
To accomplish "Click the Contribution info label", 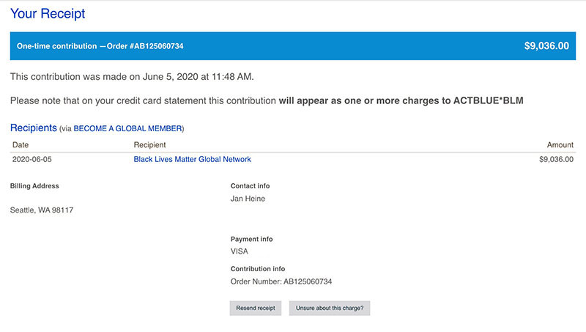I will [x=258, y=269].
